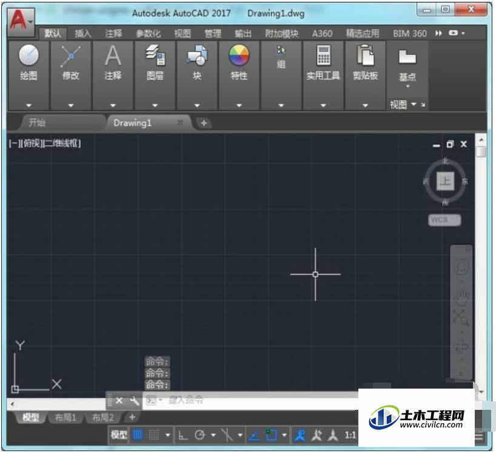
Task: Switch to the 注释 ribbon tab
Action: tap(113, 33)
